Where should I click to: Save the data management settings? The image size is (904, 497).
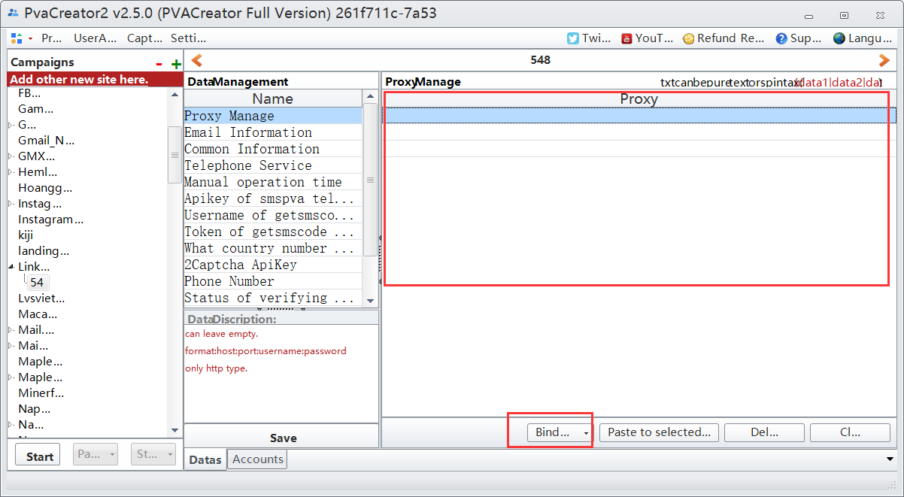click(x=282, y=438)
